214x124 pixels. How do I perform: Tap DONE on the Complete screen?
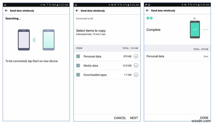point(204,118)
